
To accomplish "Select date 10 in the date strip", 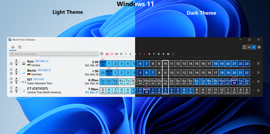I will tap(168, 54).
